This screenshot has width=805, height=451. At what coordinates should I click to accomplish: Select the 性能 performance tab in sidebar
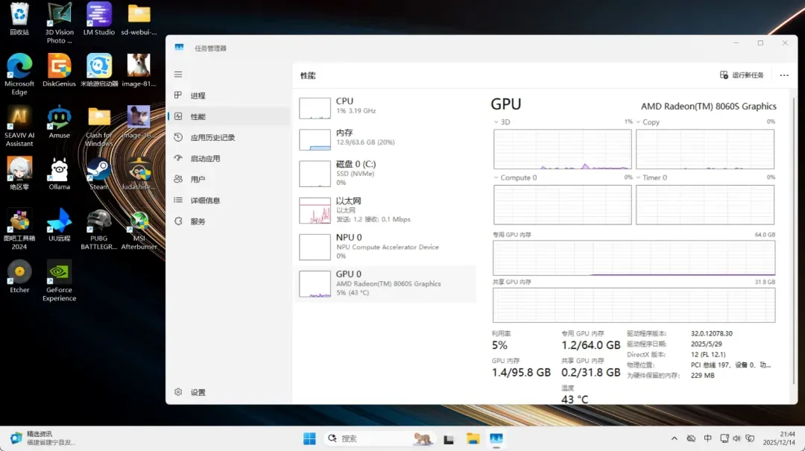click(198, 117)
